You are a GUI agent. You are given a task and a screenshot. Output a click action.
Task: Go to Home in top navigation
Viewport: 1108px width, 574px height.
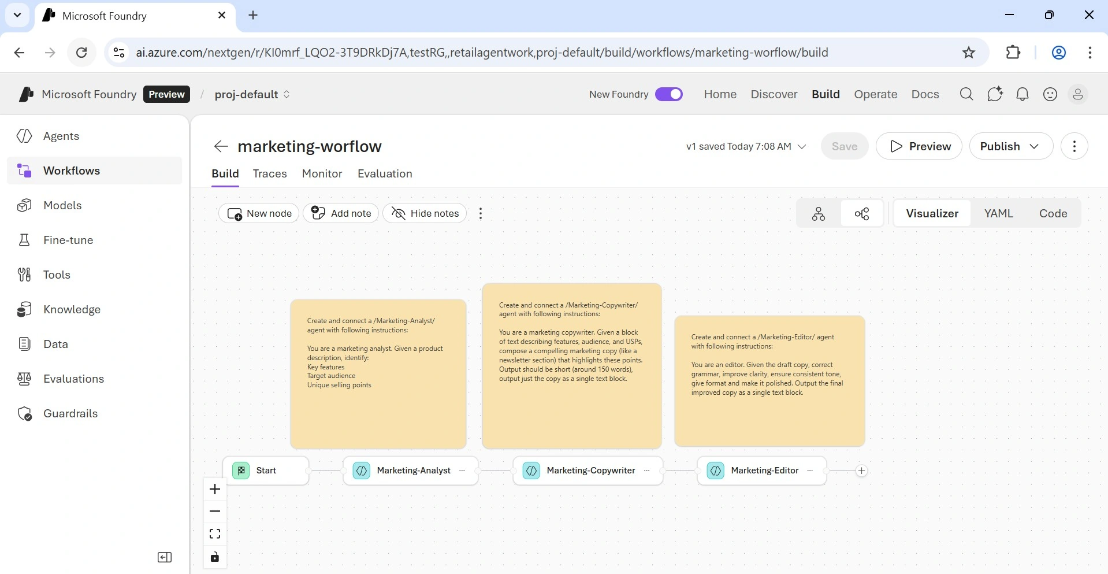[720, 94]
